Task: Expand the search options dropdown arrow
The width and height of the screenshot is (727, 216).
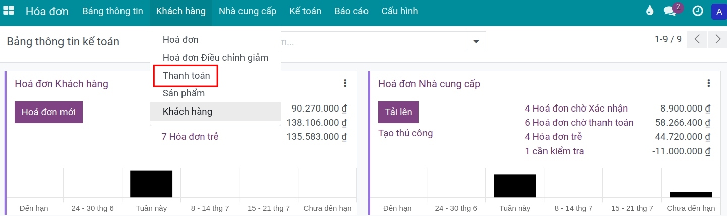Action: (x=476, y=42)
